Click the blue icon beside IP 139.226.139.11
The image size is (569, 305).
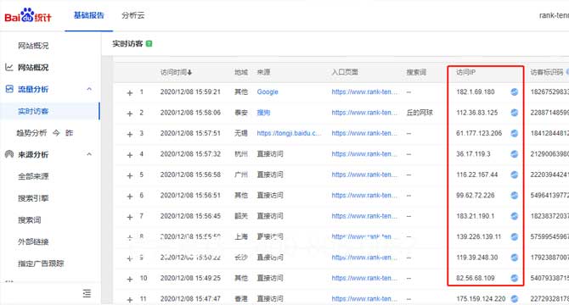(x=514, y=236)
